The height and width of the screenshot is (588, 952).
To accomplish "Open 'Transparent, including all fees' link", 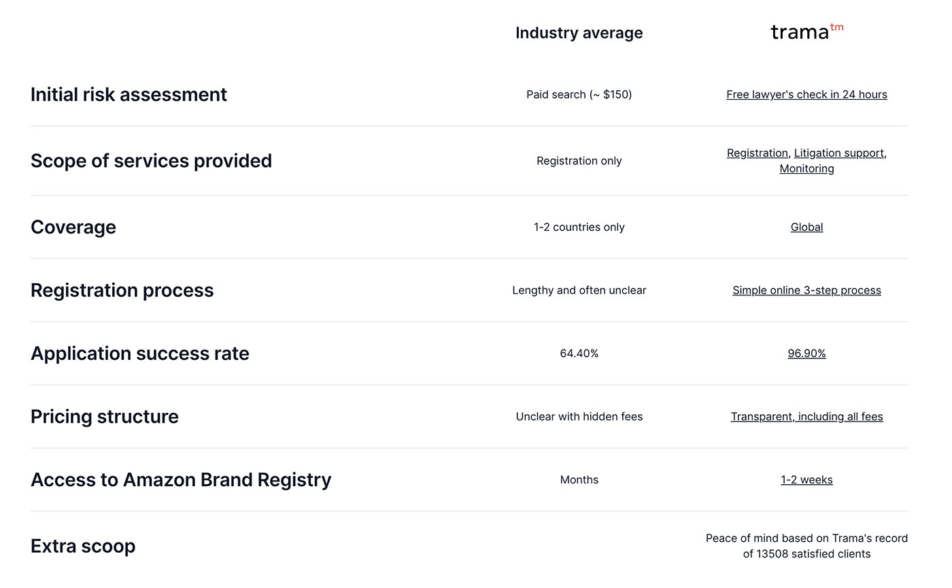I will tap(806, 416).
